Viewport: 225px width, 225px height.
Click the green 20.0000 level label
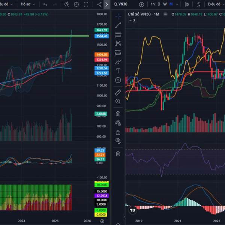(102, 185)
